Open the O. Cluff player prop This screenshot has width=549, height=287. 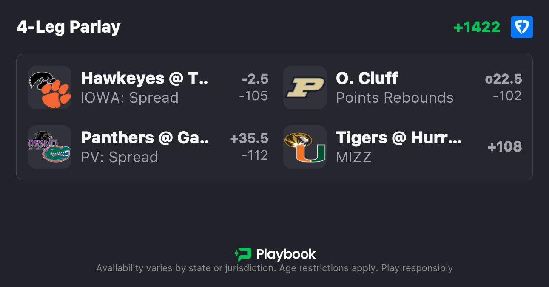[367, 79]
